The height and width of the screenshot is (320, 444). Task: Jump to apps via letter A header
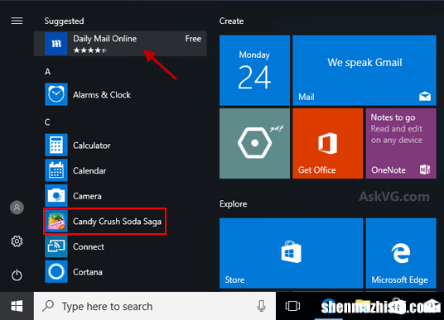pyautogui.click(x=47, y=71)
